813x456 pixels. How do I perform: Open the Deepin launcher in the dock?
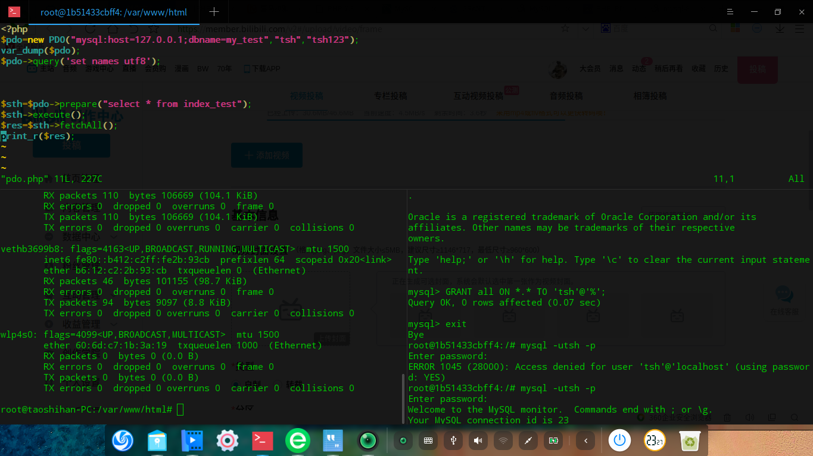click(x=123, y=441)
